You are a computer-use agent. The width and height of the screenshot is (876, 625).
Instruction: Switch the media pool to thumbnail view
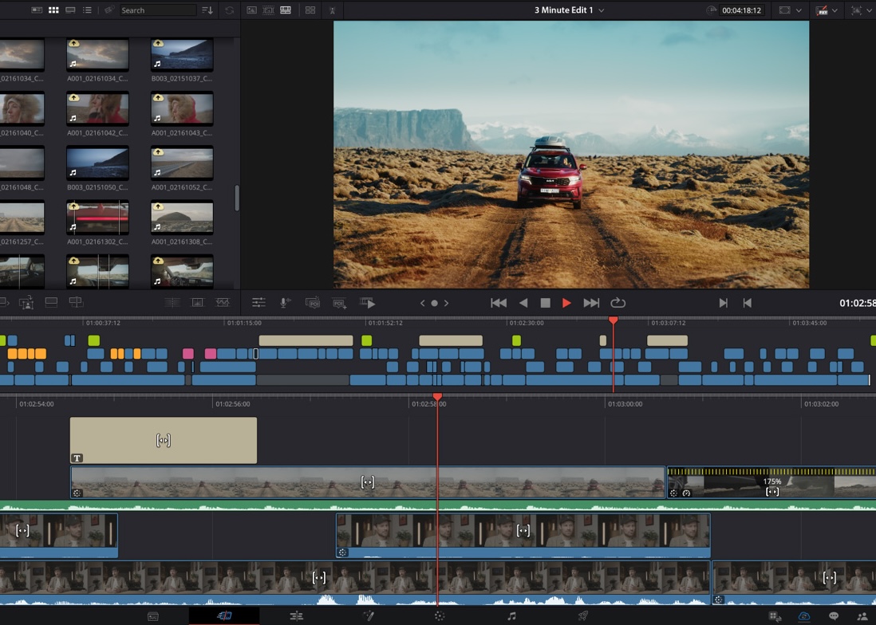click(x=53, y=10)
